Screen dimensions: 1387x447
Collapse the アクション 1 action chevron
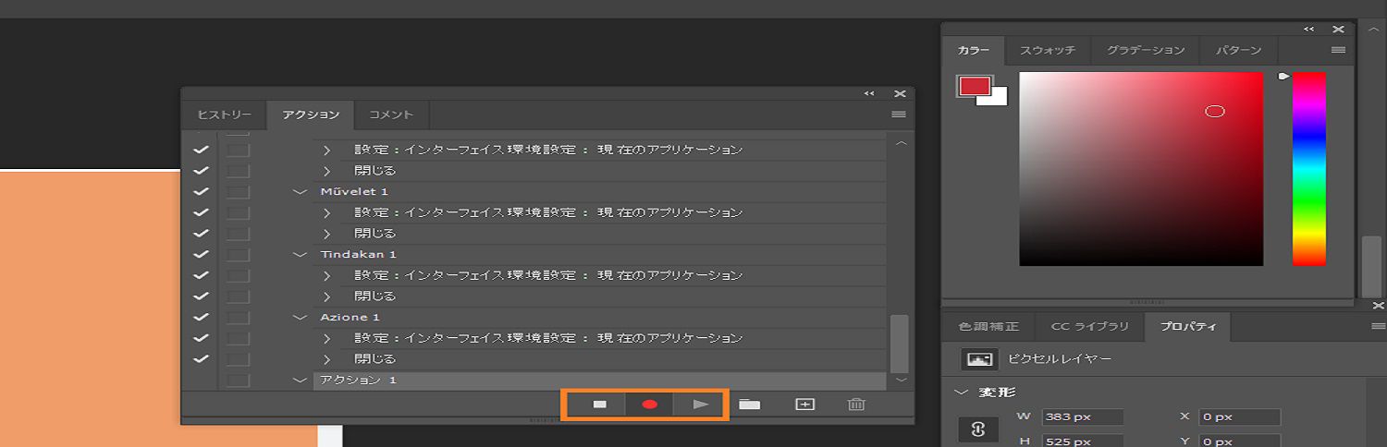tap(299, 380)
